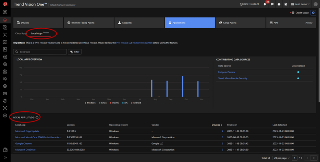Click the Credit usage button
The height and width of the screenshot is (162, 320).
[x=300, y=13]
